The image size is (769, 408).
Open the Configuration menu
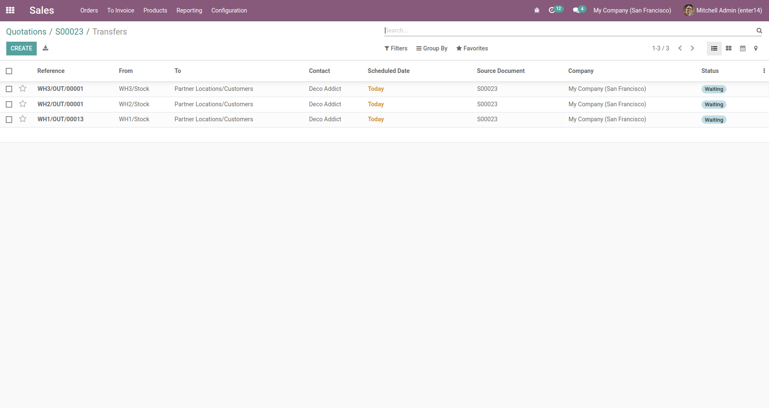click(x=229, y=10)
